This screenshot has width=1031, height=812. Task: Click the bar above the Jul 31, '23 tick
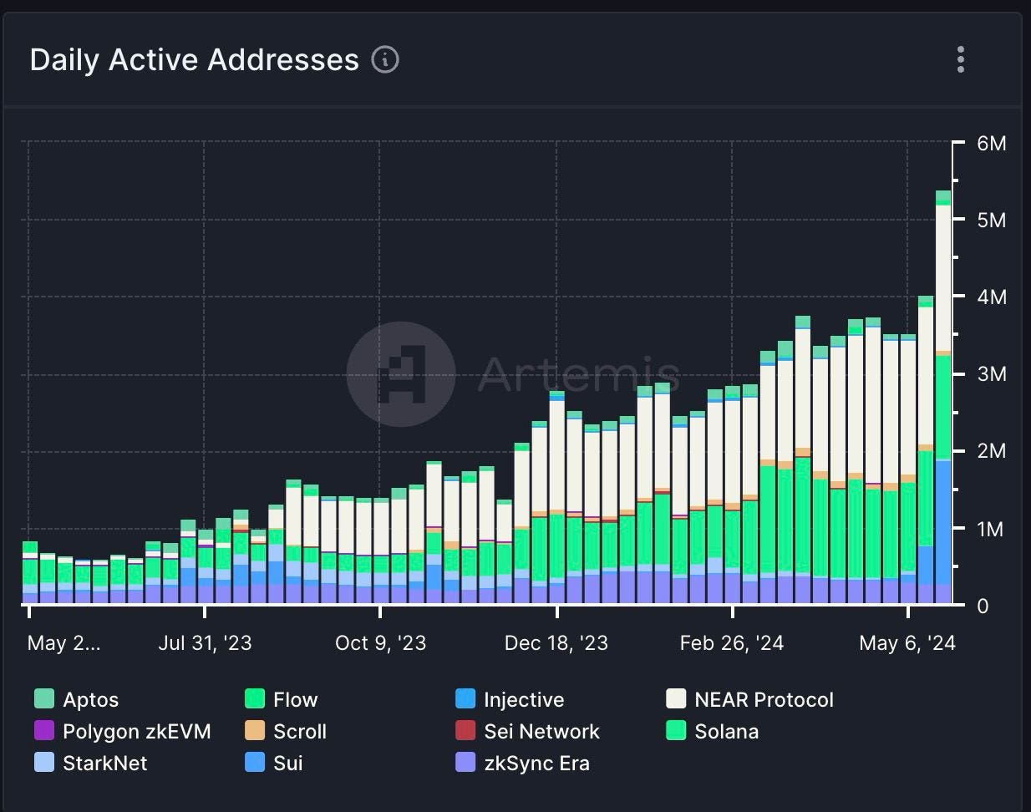point(206,566)
